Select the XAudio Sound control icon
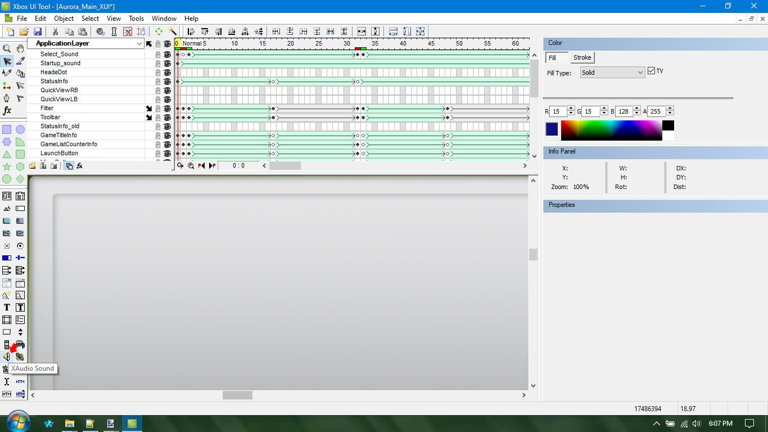This screenshot has height=432, width=768. click(x=7, y=357)
